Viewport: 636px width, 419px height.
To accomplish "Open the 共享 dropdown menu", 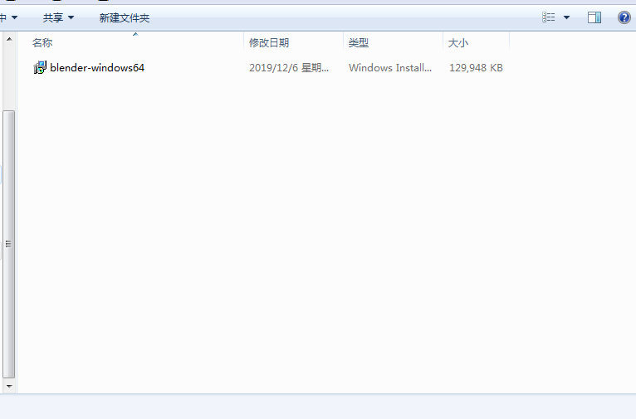I will (x=58, y=17).
